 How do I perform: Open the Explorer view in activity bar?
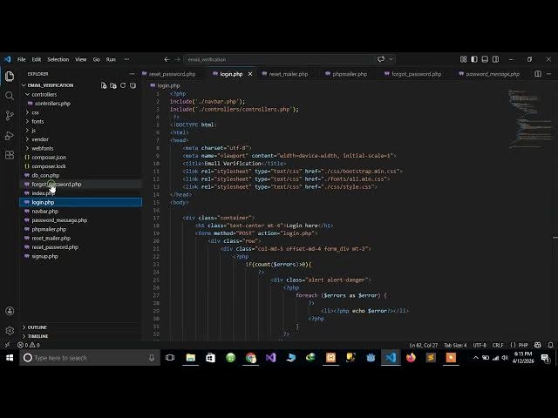pyautogui.click(x=10, y=76)
